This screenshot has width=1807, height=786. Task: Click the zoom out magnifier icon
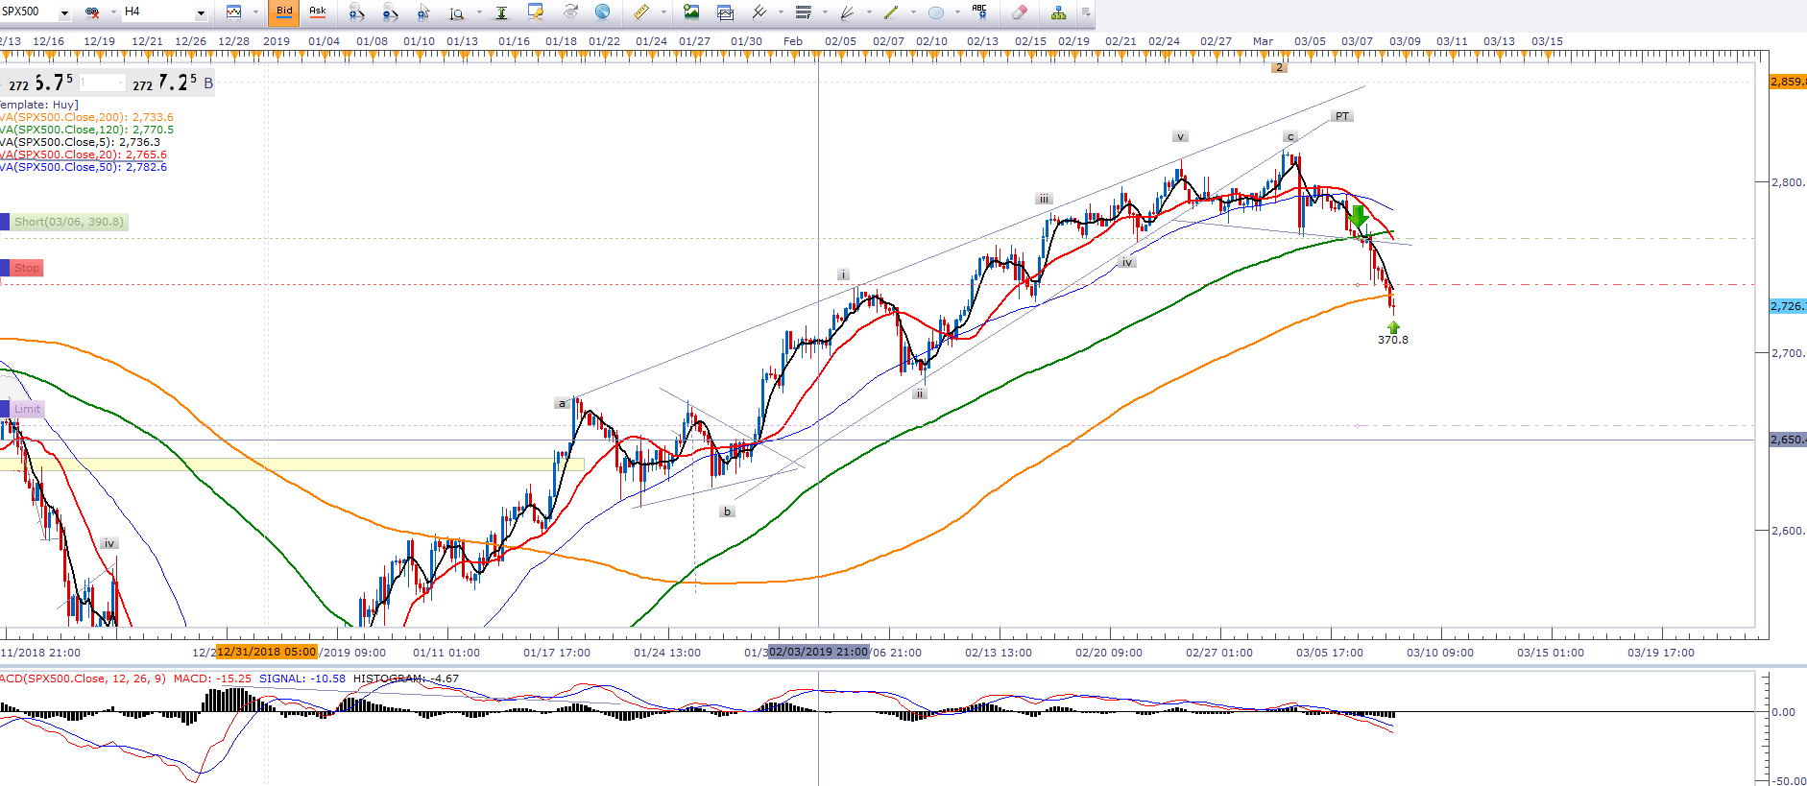390,12
